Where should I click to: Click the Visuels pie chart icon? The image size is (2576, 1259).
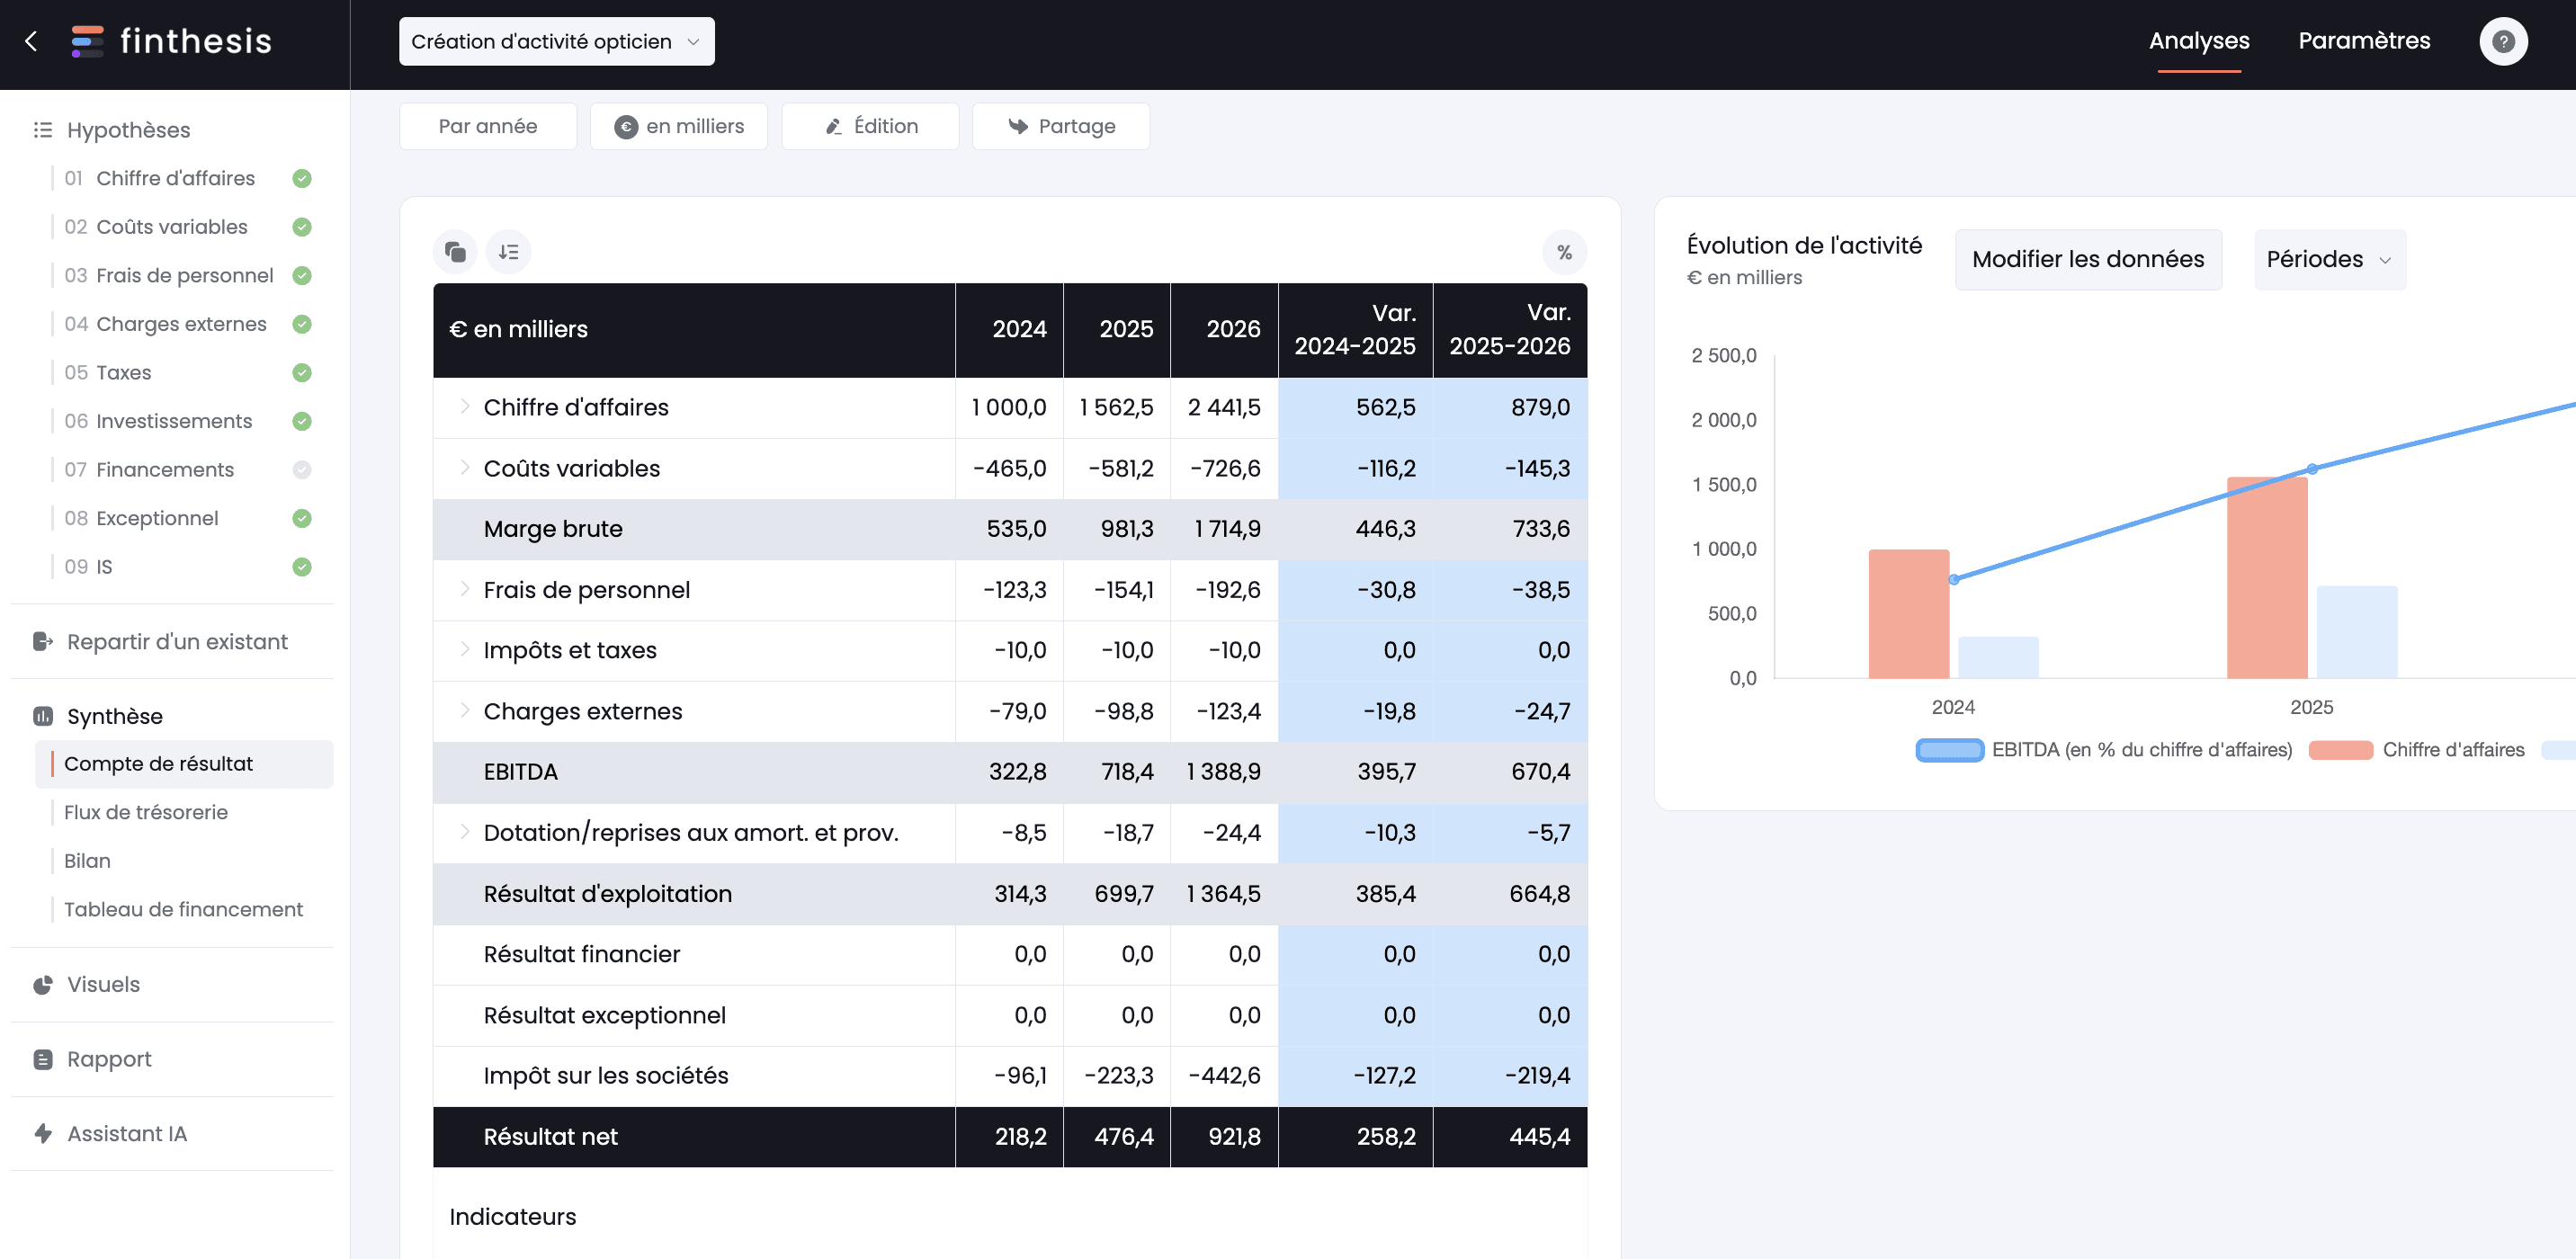(x=43, y=984)
